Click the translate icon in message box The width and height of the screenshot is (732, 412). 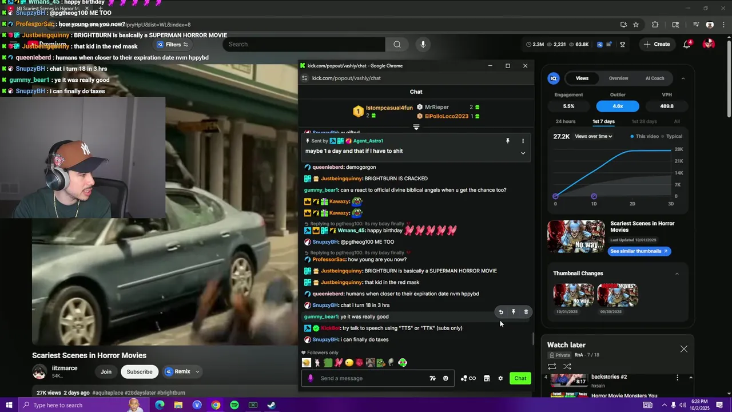[432, 378]
